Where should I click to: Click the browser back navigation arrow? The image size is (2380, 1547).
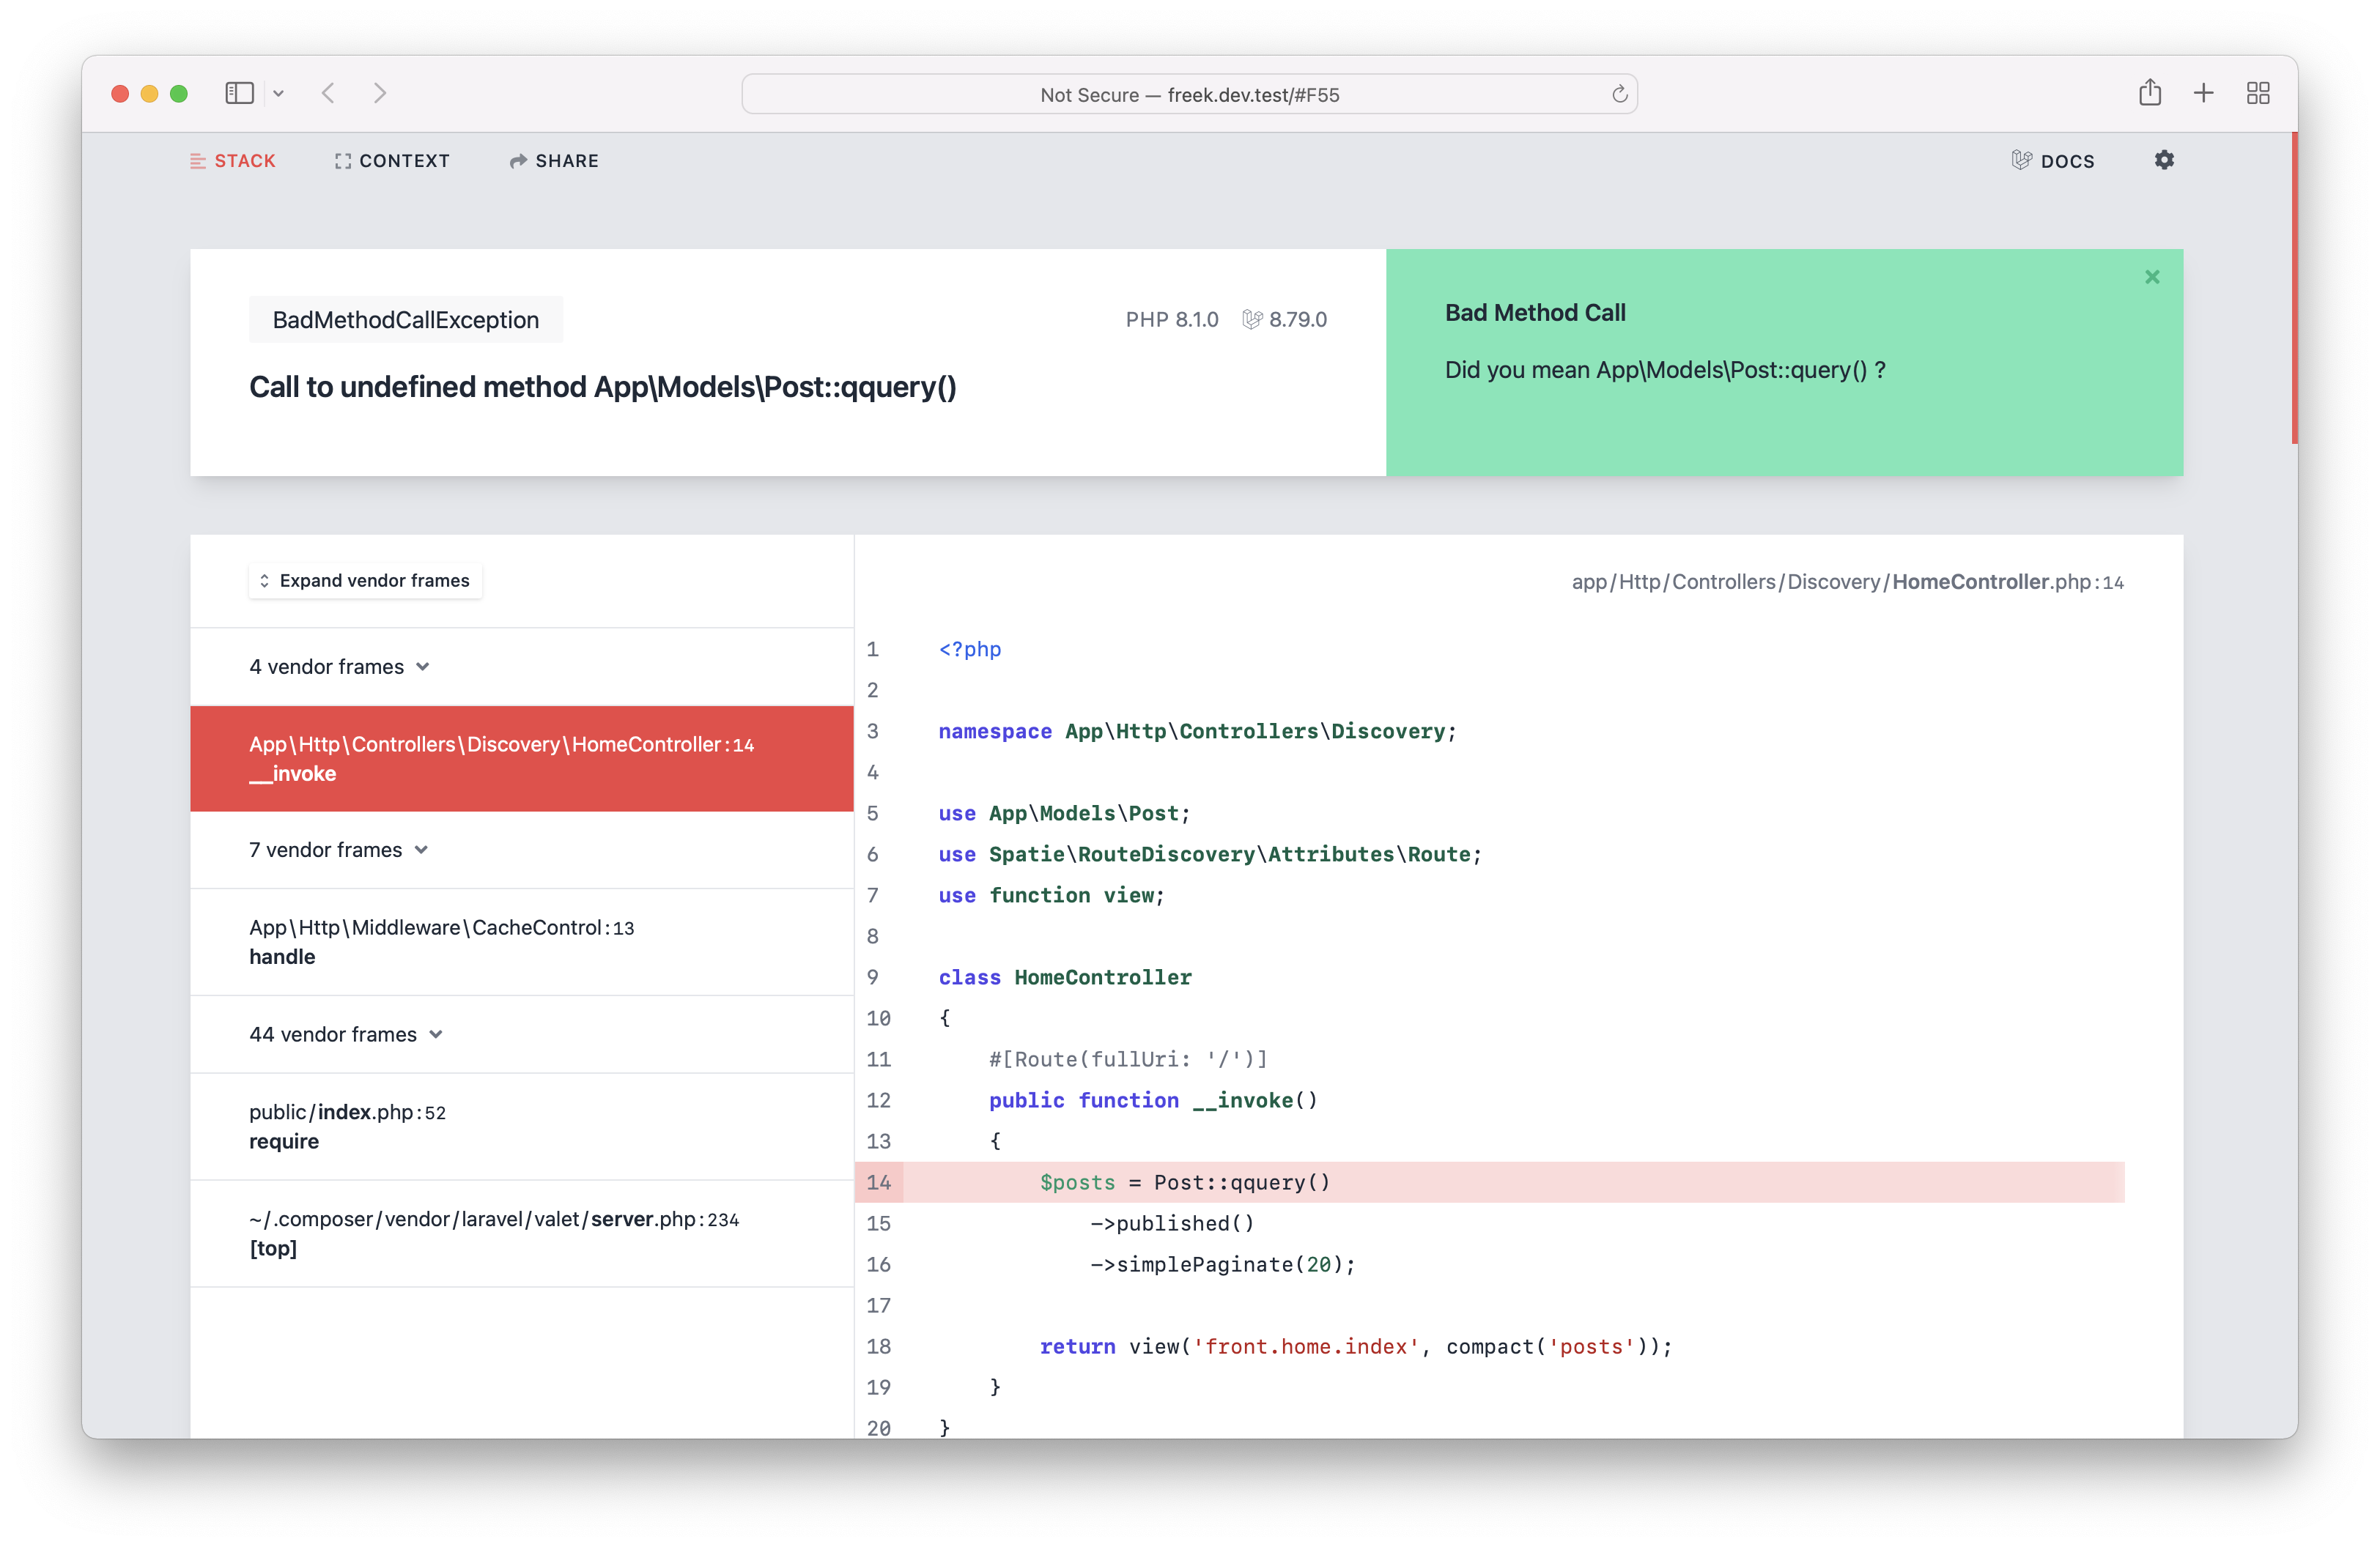pyautogui.click(x=330, y=92)
